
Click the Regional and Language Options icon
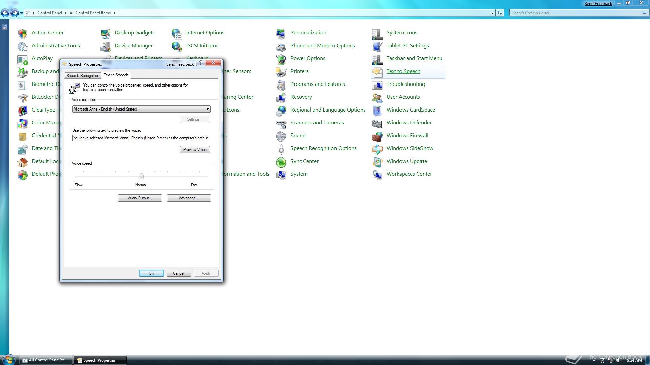pos(281,111)
